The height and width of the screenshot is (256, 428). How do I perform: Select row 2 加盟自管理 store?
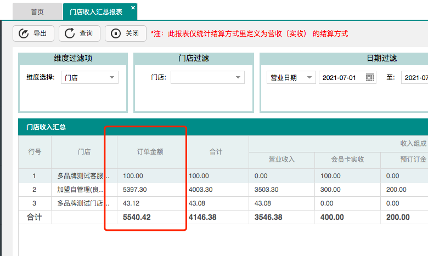[x=84, y=190]
